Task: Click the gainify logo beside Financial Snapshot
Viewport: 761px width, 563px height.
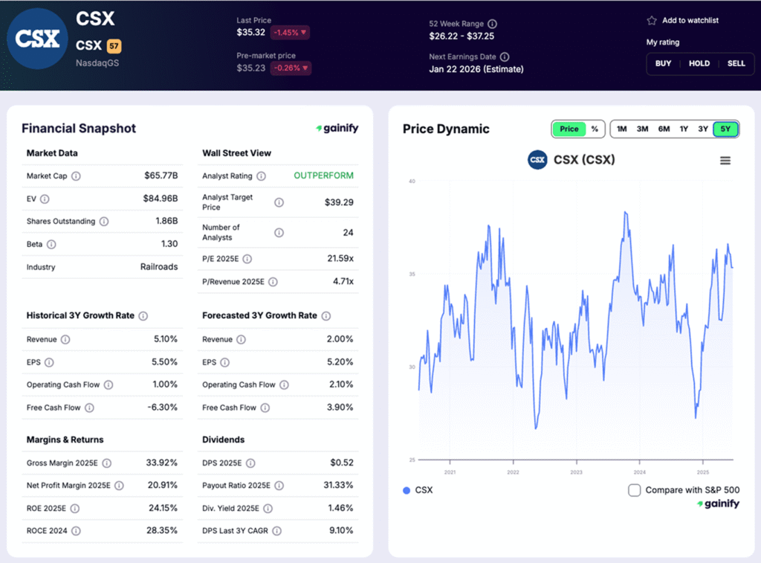Action: pyautogui.click(x=337, y=128)
